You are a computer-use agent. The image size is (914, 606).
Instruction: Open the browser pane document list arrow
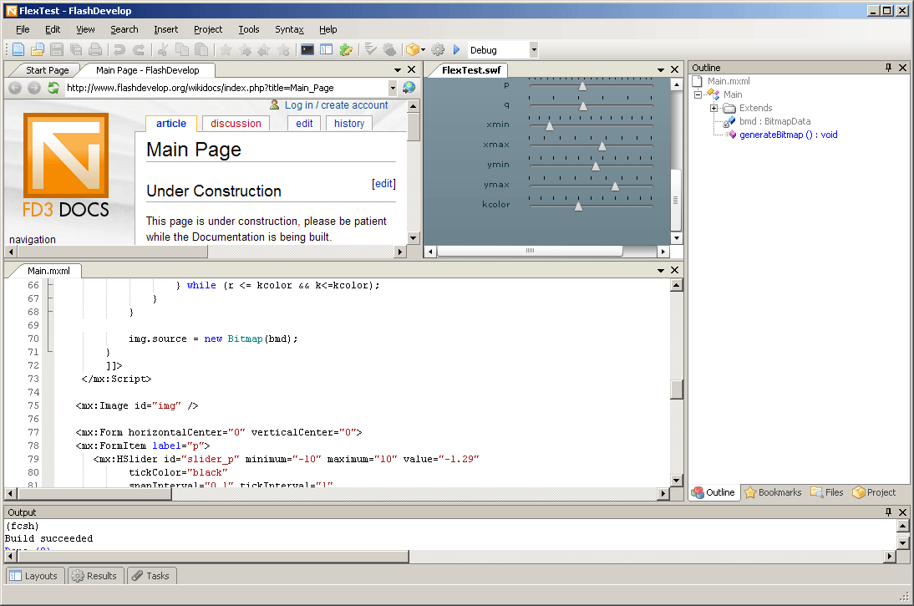(x=398, y=70)
